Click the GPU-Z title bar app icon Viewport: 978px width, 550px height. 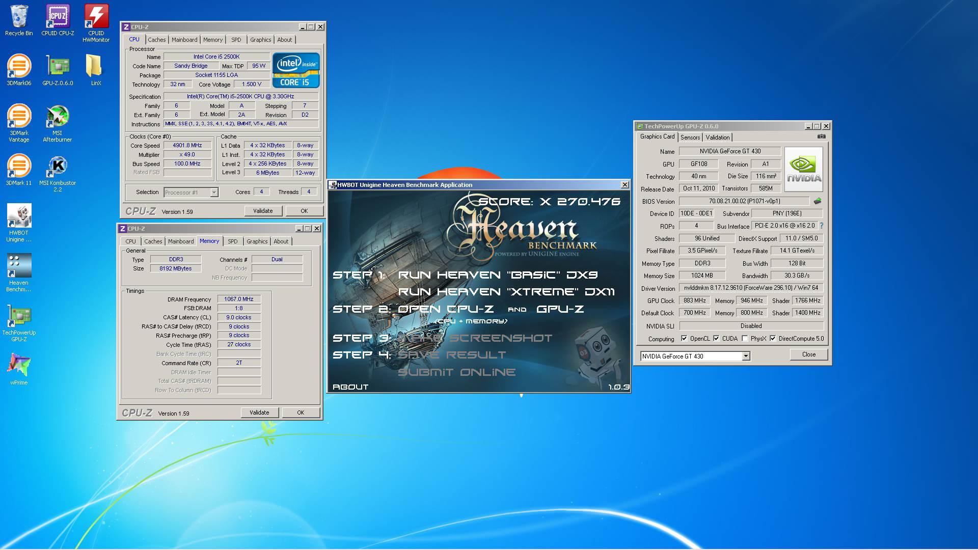[x=640, y=126]
